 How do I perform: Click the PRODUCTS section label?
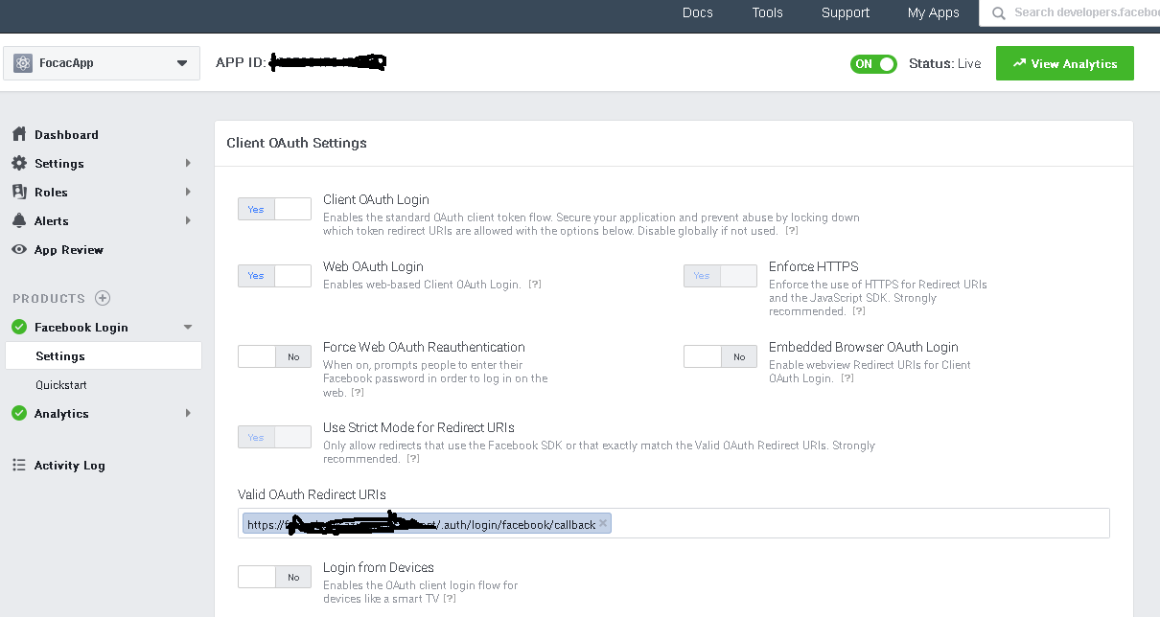pos(49,298)
